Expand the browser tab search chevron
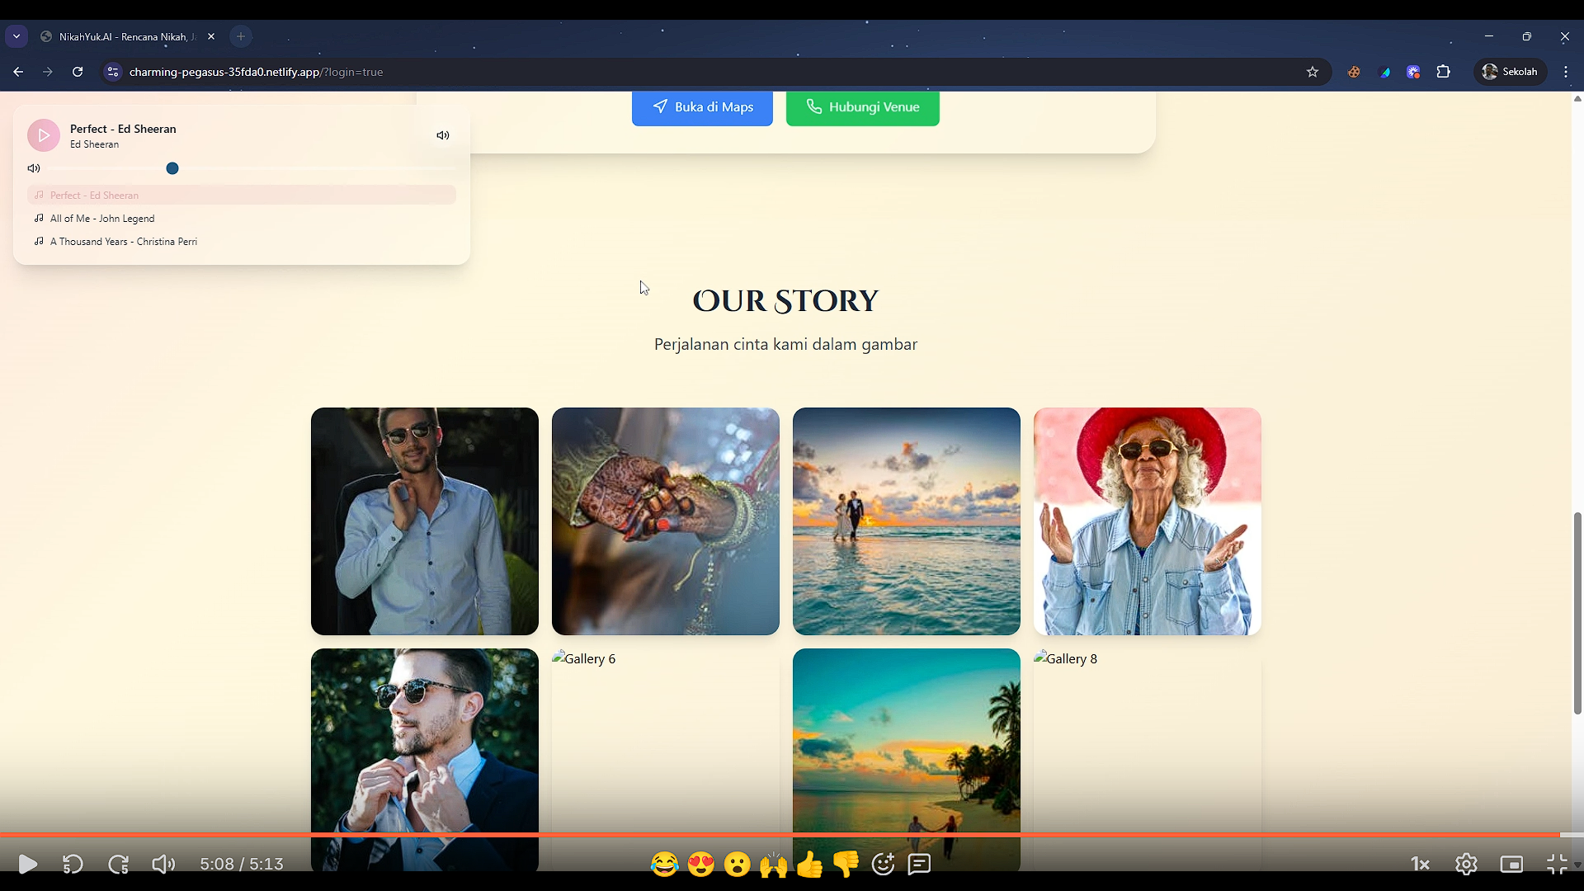 pos(16,36)
